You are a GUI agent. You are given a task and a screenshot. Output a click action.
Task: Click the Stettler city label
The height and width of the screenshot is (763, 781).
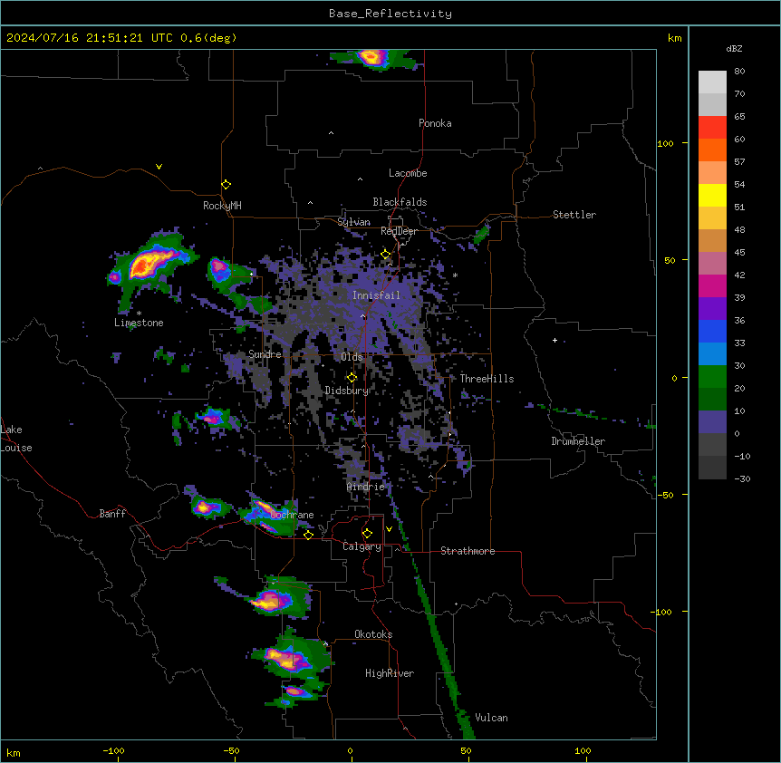coord(574,215)
